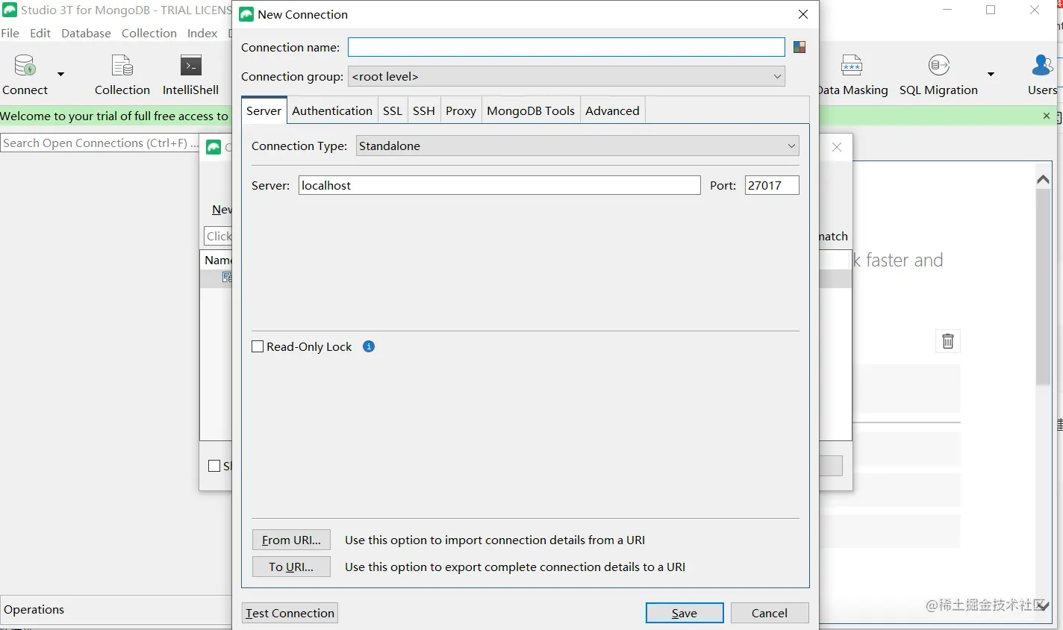
Task: Open the Connection group dropdown
Action: point(567,76)
